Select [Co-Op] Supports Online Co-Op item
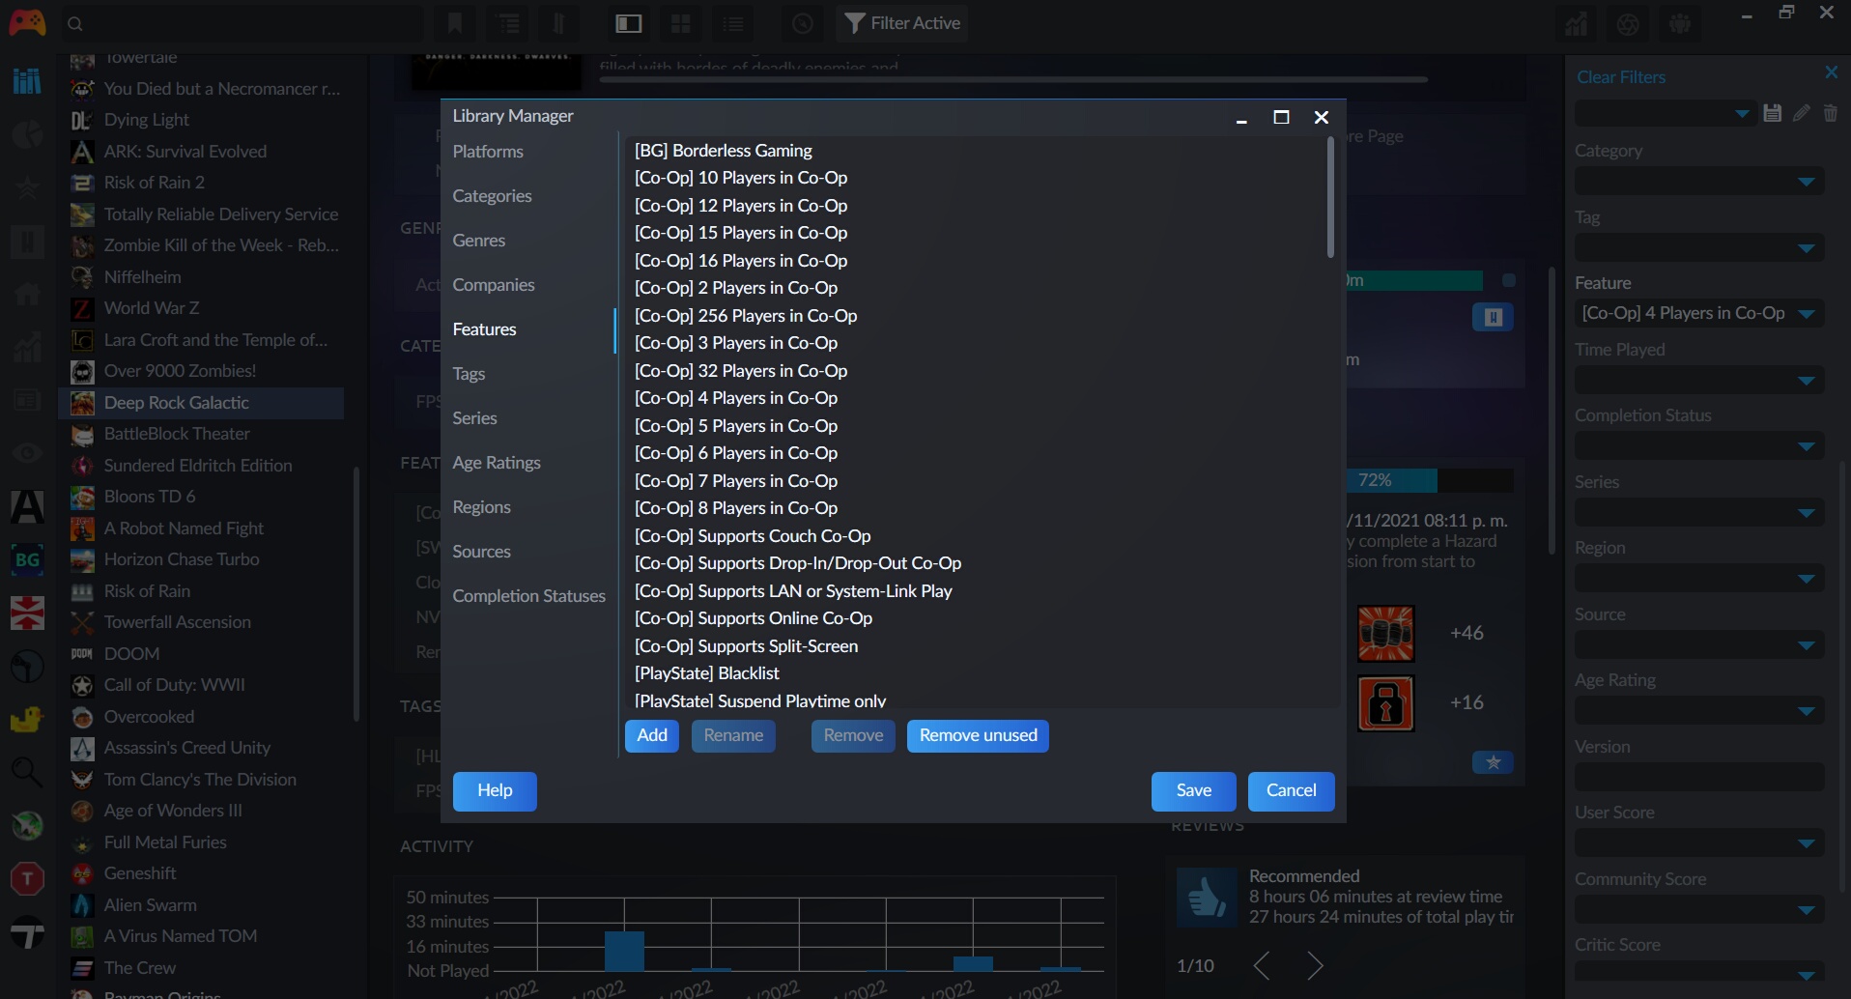 754,618
